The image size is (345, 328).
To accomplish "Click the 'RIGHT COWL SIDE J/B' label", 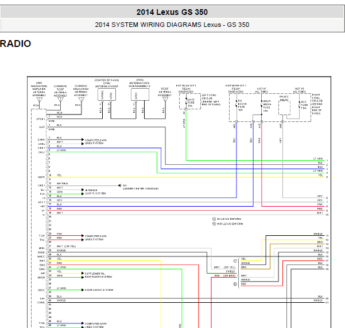I will pos(317,104).
